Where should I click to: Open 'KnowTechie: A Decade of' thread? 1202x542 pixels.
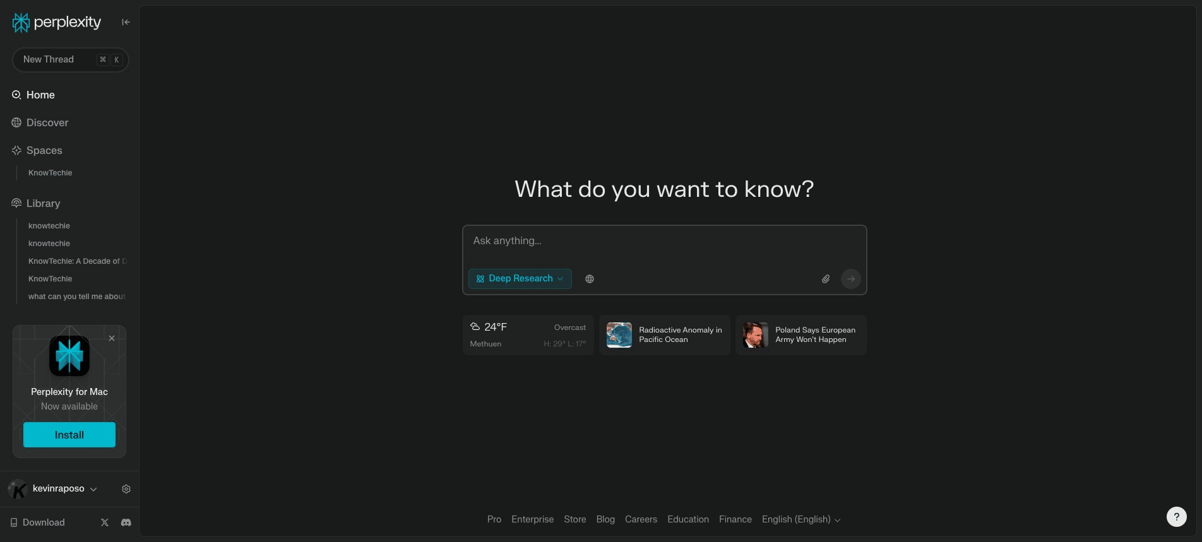point(77,261)
